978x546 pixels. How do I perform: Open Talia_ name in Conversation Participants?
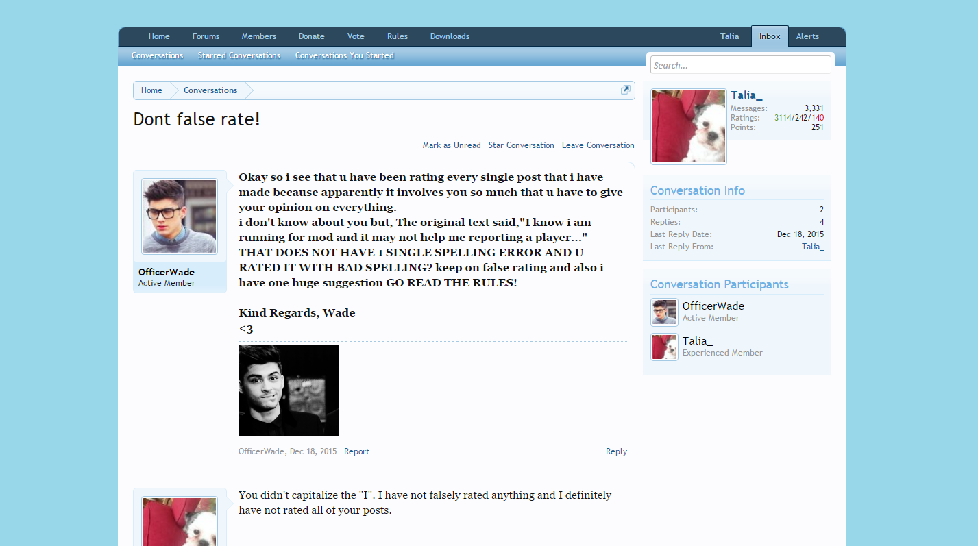(x=698, y=341)
